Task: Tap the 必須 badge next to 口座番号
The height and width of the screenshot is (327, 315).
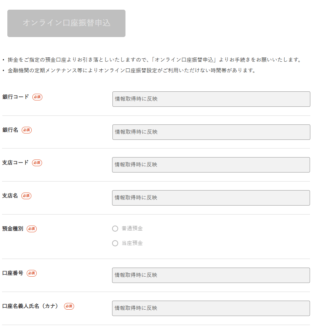Action: coord(32,273)
